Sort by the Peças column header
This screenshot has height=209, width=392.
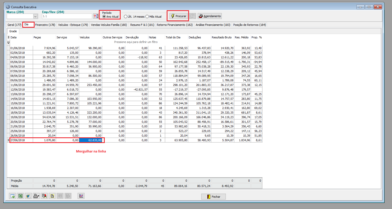pos(44,37)
